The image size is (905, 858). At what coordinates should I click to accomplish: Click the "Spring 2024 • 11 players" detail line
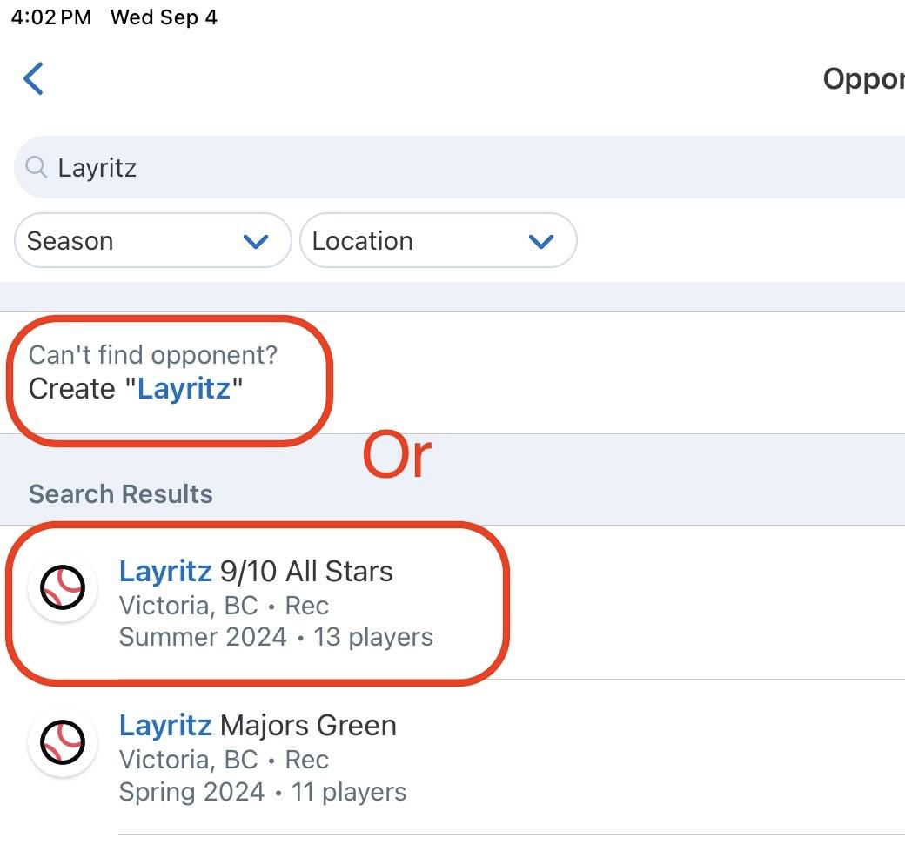[x=263, y=792]
